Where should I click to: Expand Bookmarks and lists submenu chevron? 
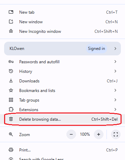pyautogui.click(x=115, y=90)
